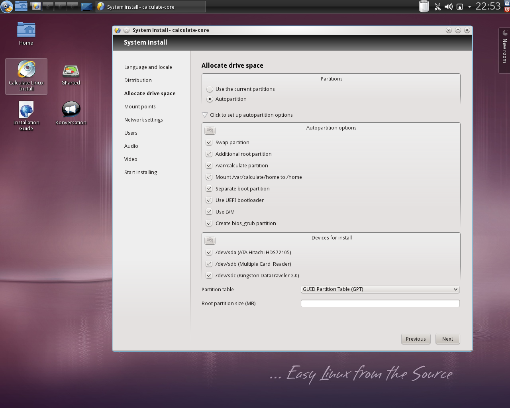Screen dimensions: 510x408
Task: Uncheck /dev/sdb Multiple Card Reader
Action: coord(209,264)
